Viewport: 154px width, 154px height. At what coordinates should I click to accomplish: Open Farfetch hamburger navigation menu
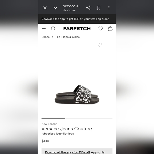44,29
